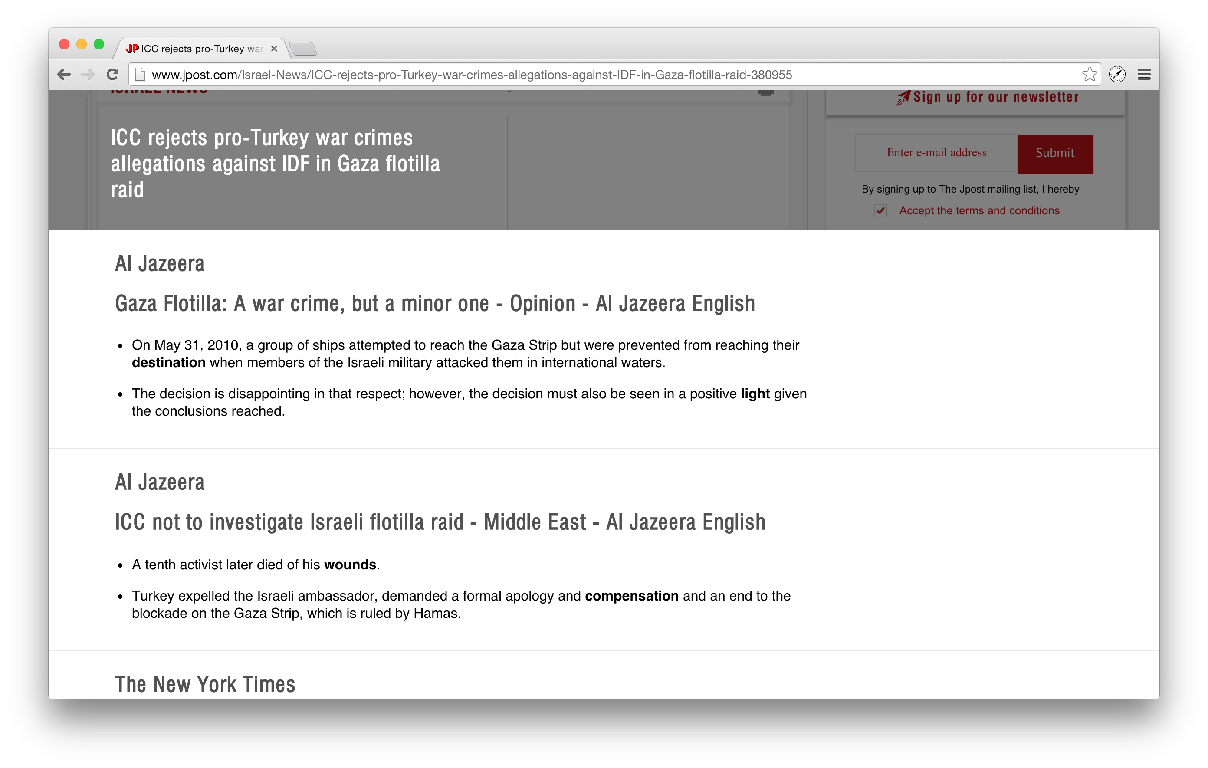Open Gaza Flotilla war crime opinion headline
Screen dimensions: 1208x768
coord(434,303)
